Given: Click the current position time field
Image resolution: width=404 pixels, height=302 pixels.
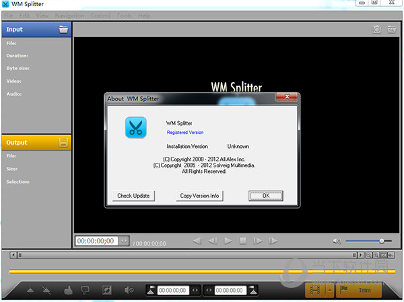Looking at the screenshot, I should pyautogui.click(x=96, y=241).
